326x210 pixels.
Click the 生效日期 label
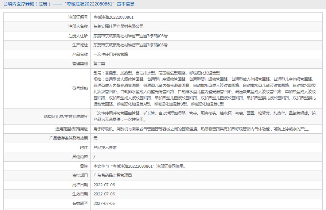(x=80, y=194)
